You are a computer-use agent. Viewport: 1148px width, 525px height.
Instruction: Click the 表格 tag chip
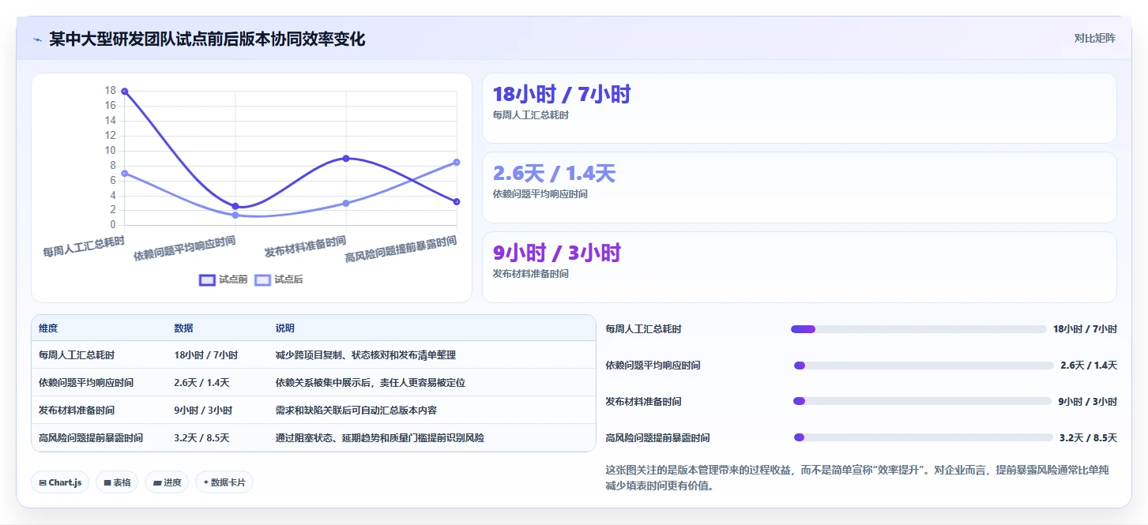pos(117,482)
